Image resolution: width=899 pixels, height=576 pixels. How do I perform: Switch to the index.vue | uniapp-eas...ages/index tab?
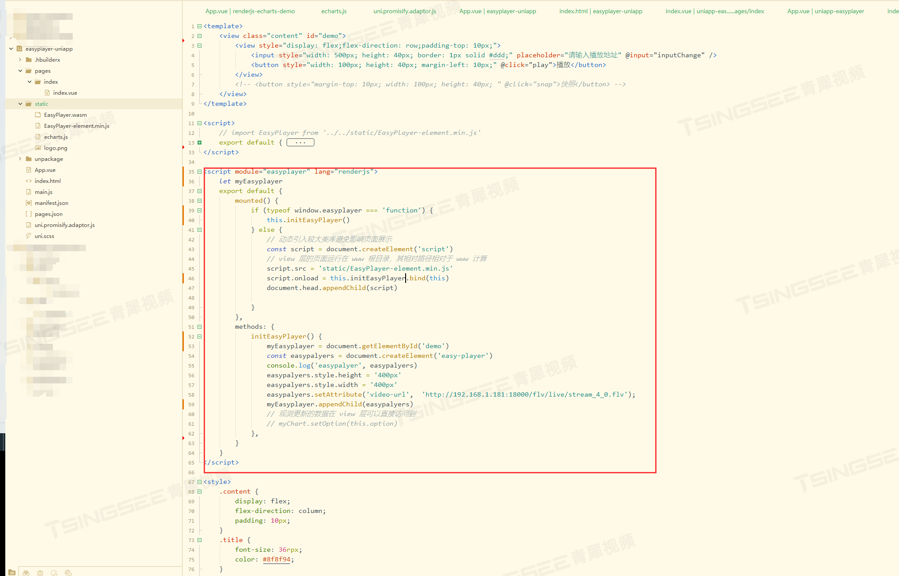click(x=715, y=11)
